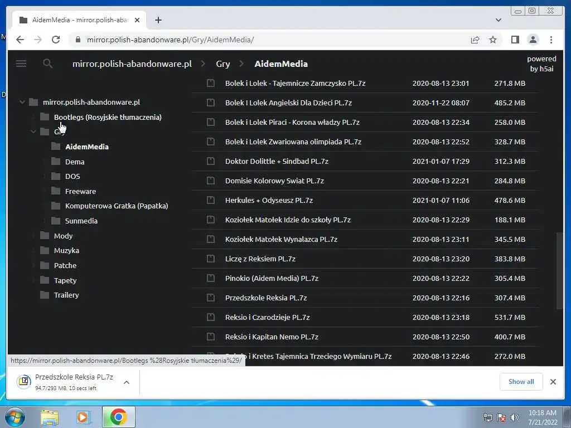This screenshot has height=428, width=571.
Task: Open the h5ai search icon
Action: click(48, 64)
